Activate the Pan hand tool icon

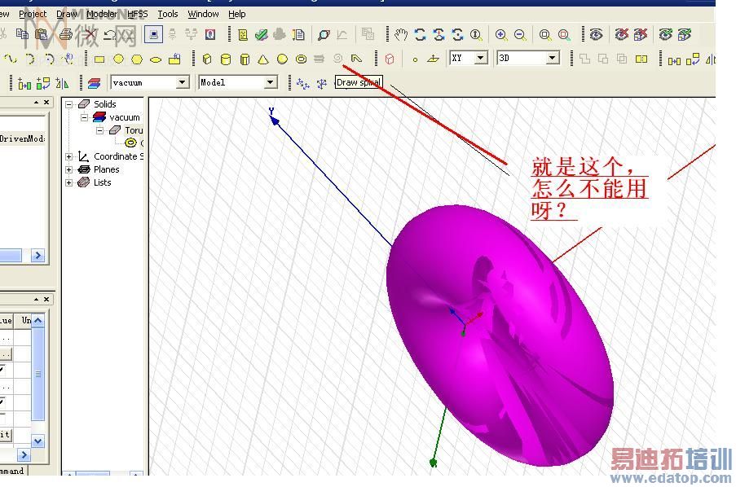point(400,34)
